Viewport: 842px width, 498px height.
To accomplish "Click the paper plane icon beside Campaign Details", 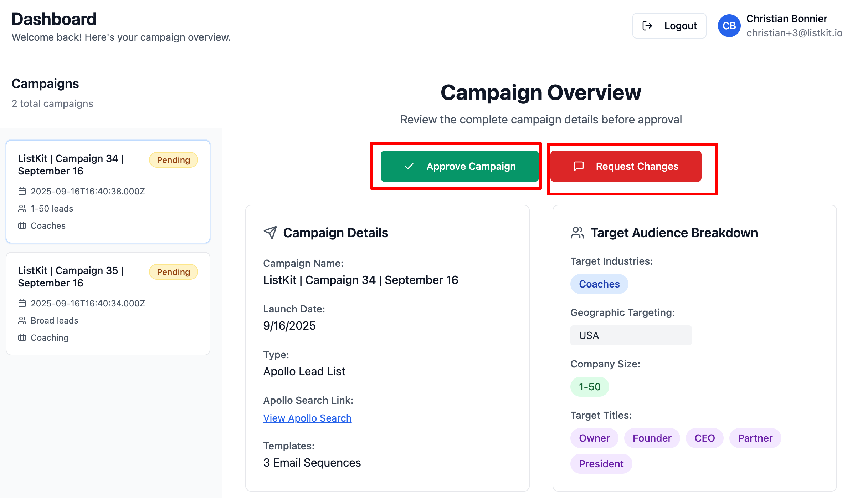I will [270, 233].
